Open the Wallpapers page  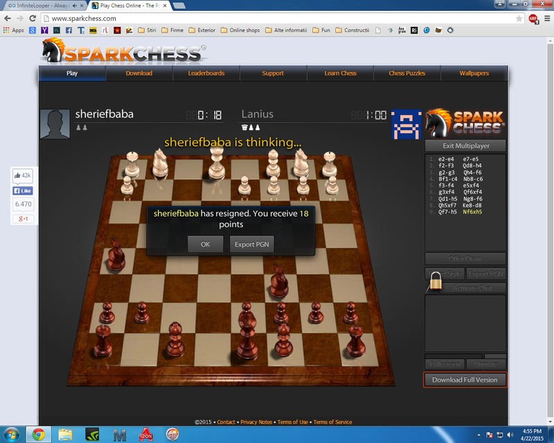click(474, 73)
